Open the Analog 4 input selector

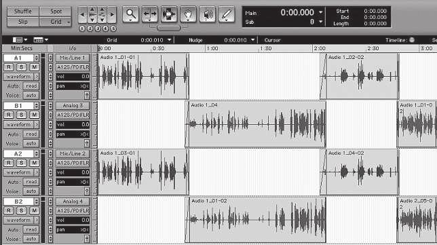(x=73, y=202)
